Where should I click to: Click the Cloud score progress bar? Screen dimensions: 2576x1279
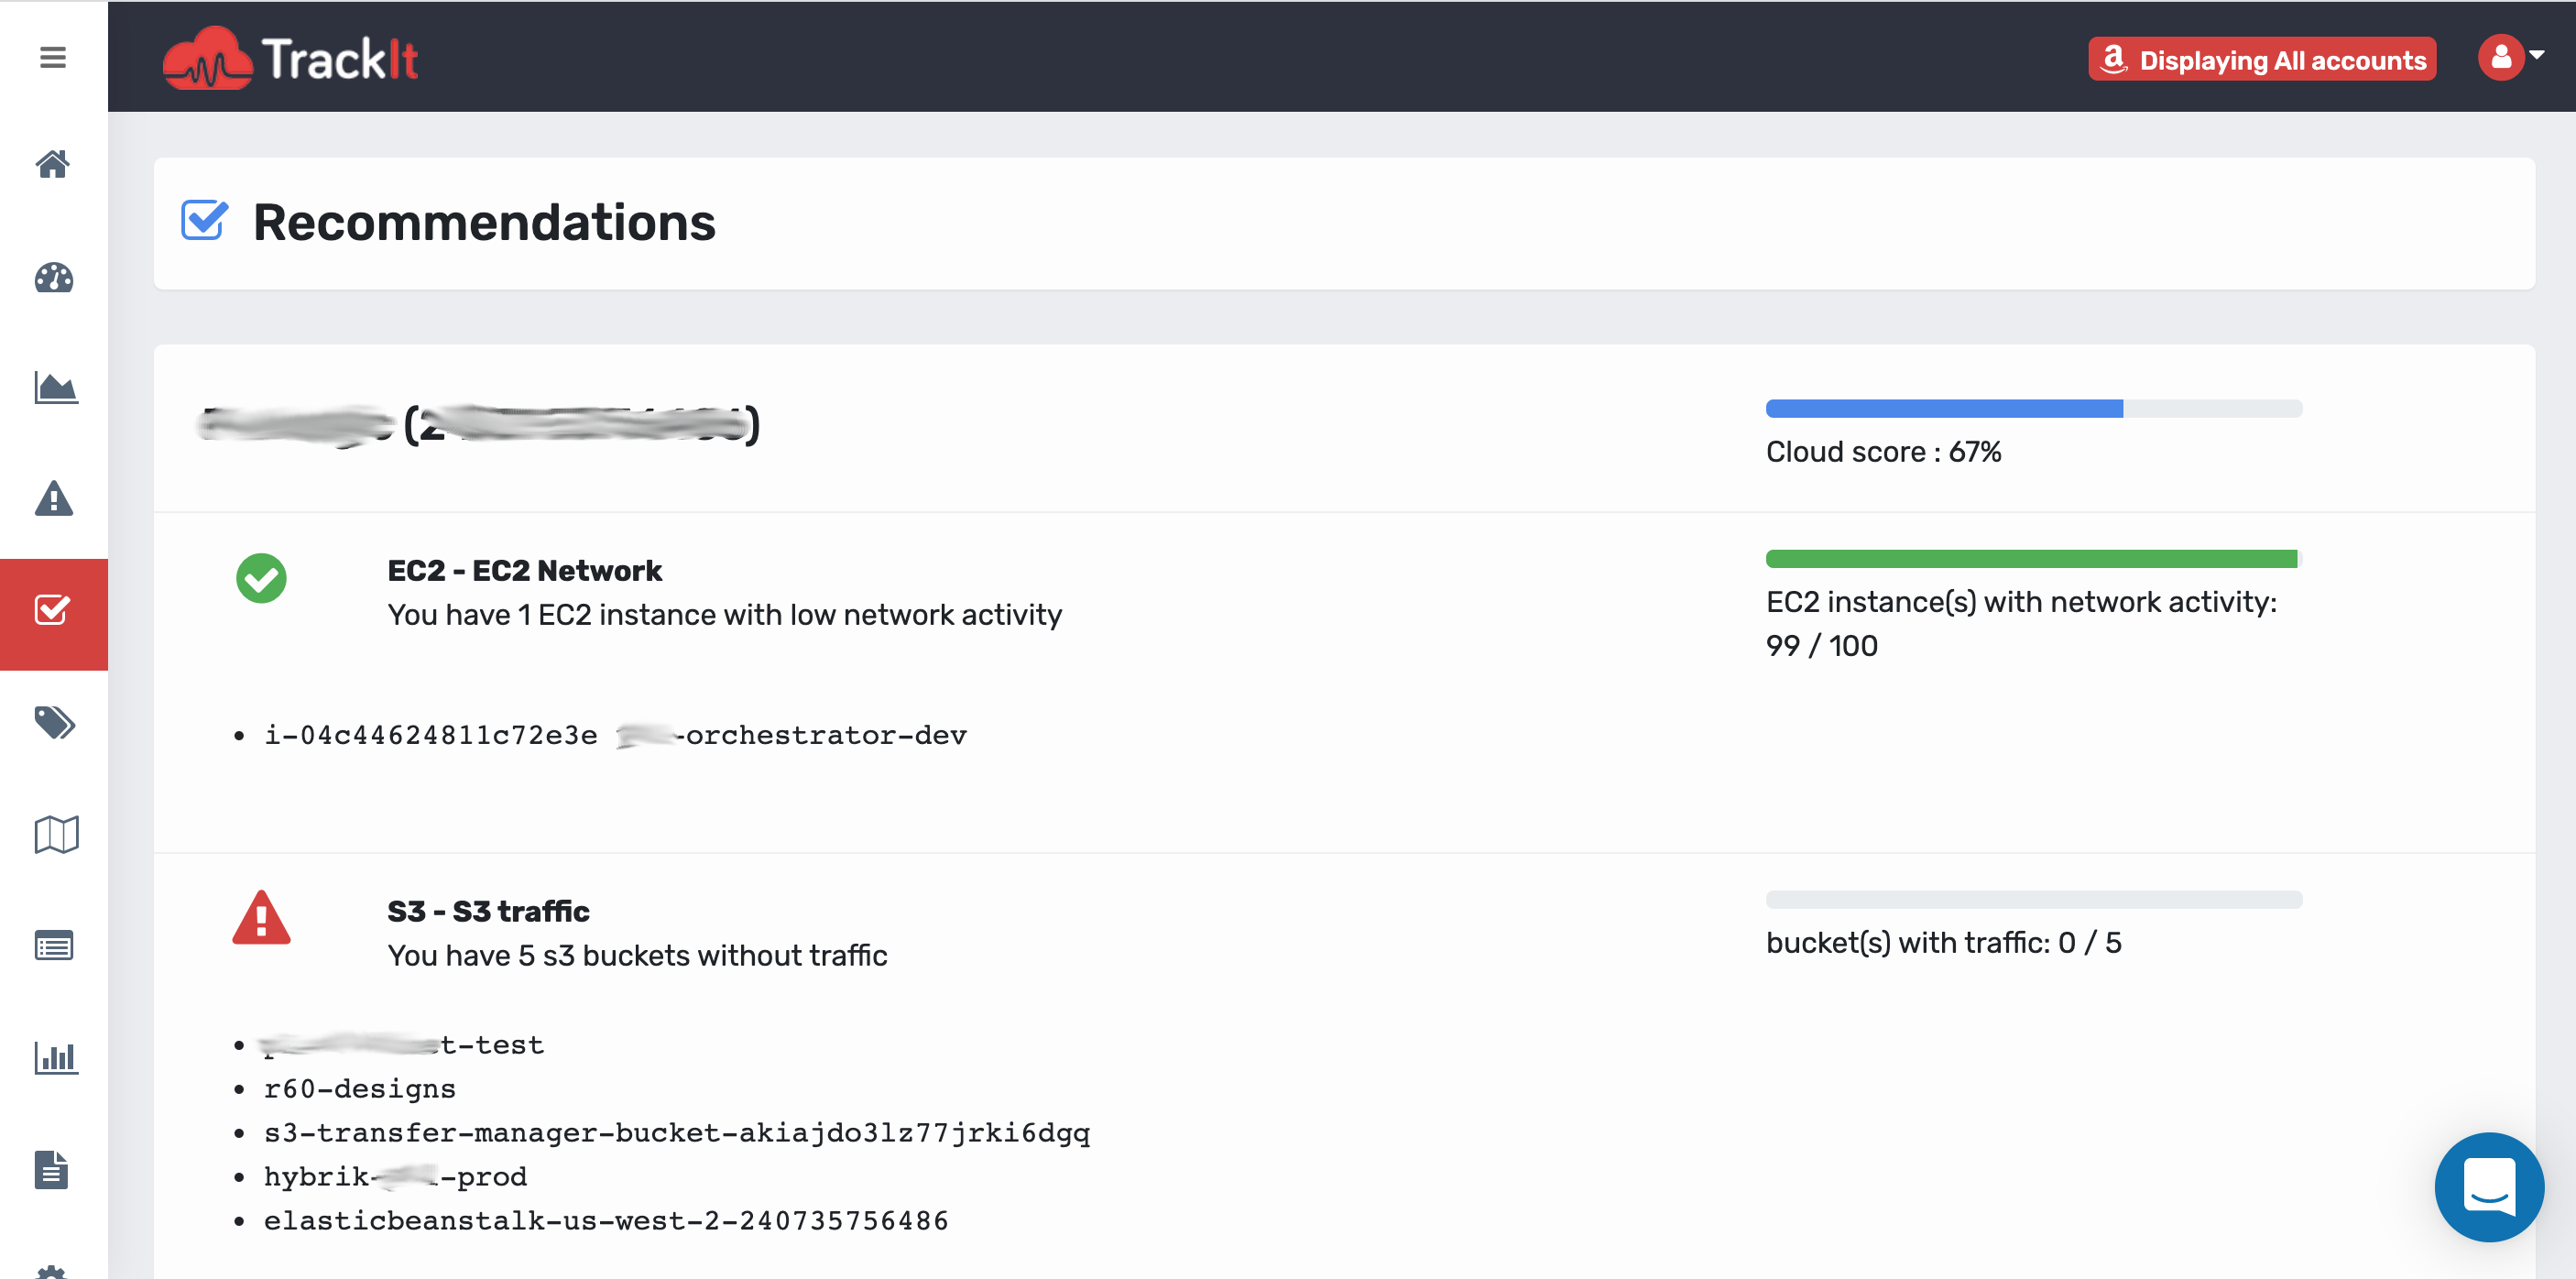tap(2034, 408)
